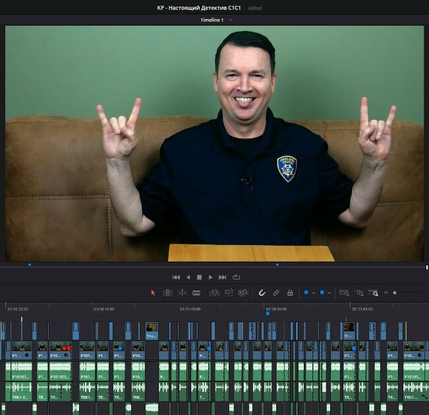Screen dimensions: 429x415
Task: Click the keyframe diamond on the last P10... video clip
Action: [420, 355]
